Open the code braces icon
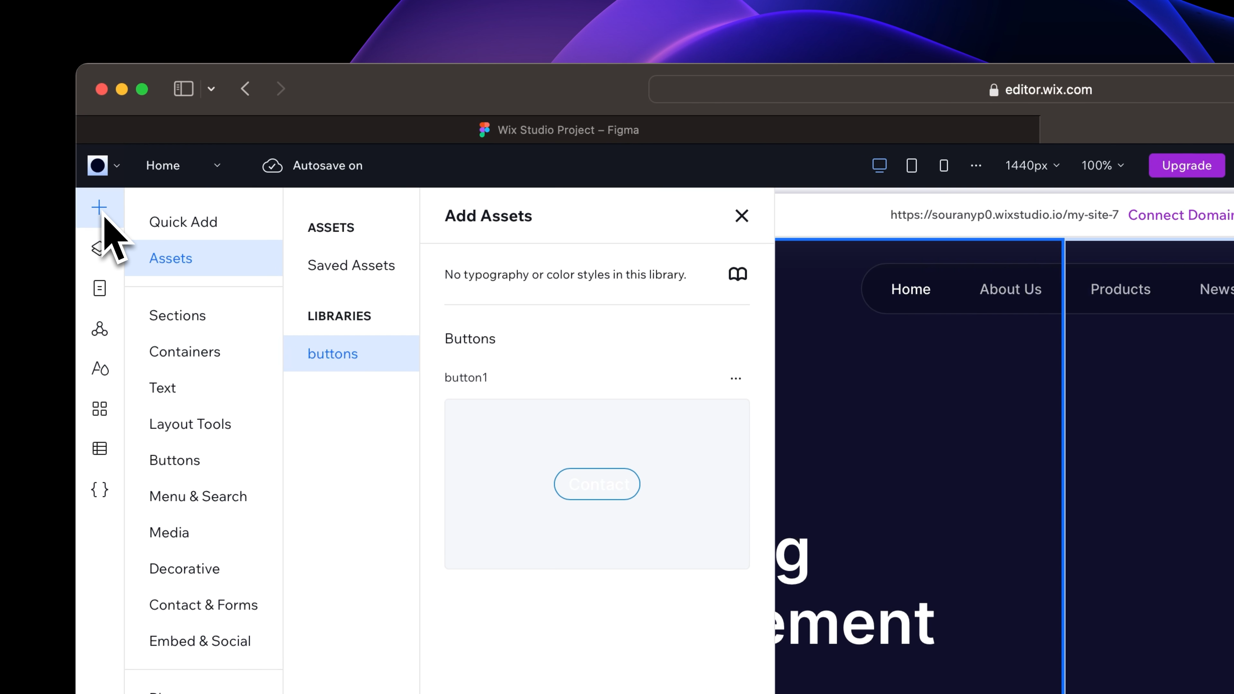Screen dimensions: 1234x694 (100, 489)
